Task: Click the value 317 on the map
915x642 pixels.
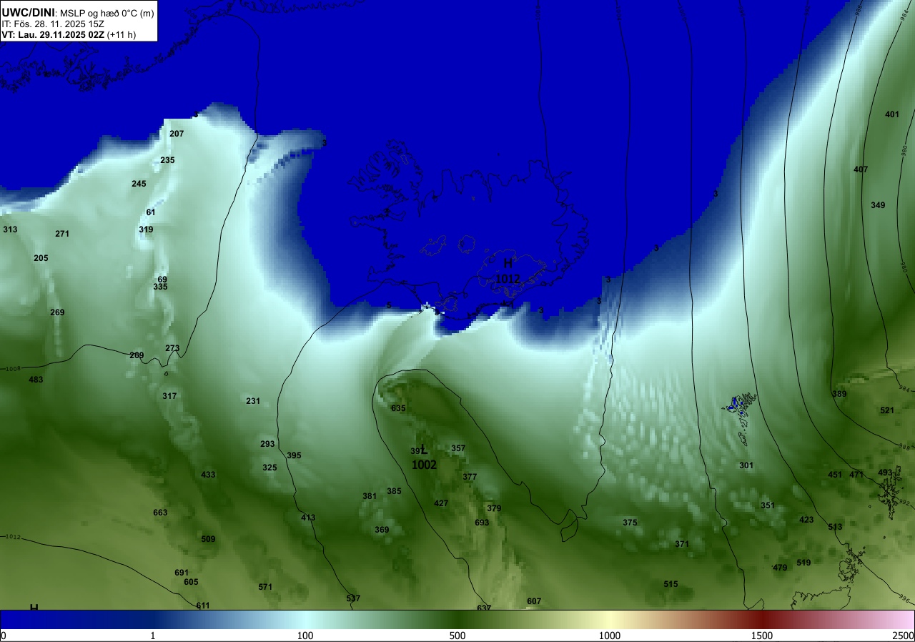Action: click(169, 396)
